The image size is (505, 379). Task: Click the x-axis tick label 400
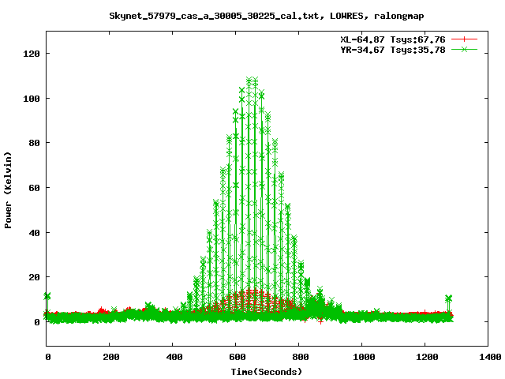point(174,357)
